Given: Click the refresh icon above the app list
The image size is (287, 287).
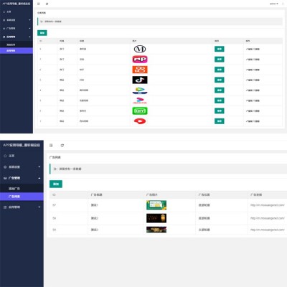Looking at the screenshot, I should coord(47,4).
